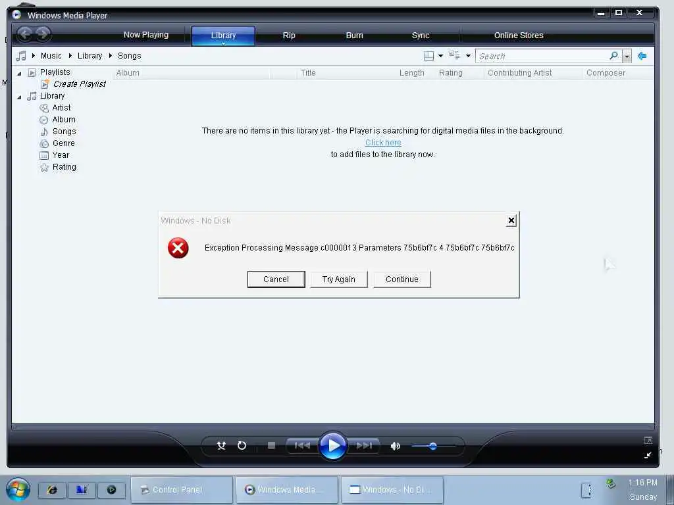Screen dimensions: 674x505
Task: Switch to Control Panel taskbar button
Action: (182, 489)
